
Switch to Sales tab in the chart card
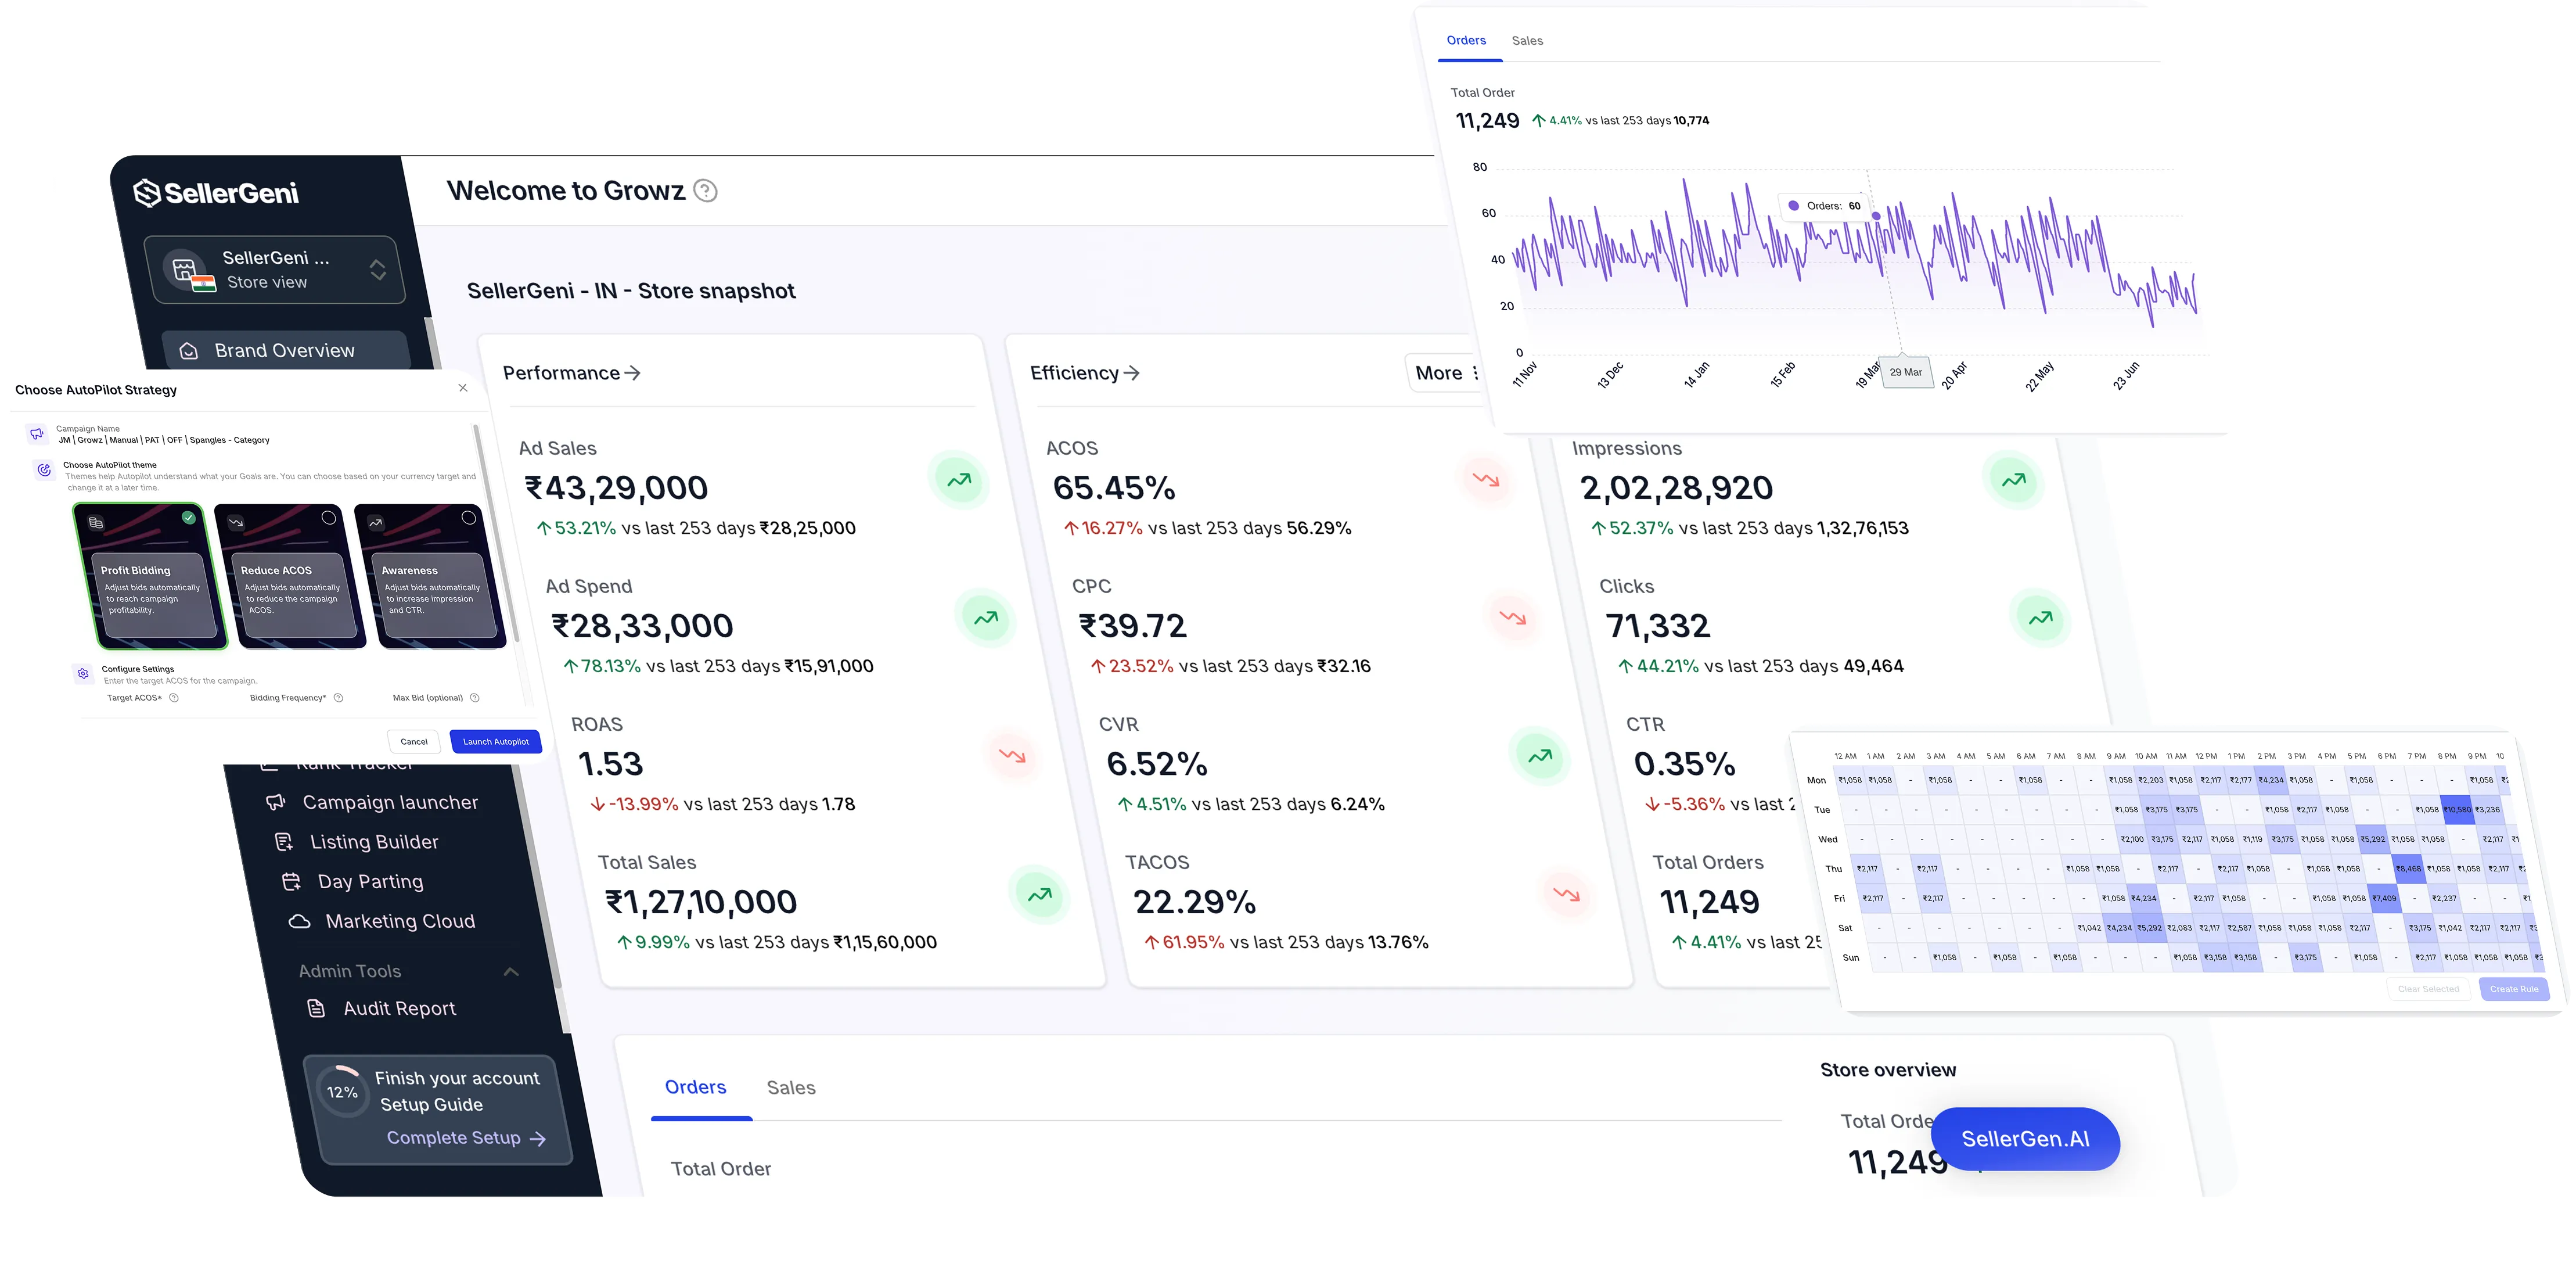[1527, 41]
